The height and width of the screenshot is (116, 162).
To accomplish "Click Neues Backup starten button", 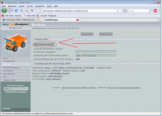I will point(44,45).
